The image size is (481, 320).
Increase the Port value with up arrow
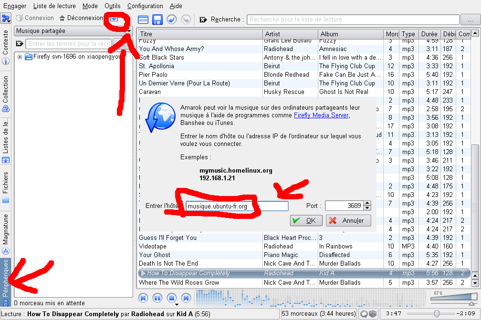367,203
